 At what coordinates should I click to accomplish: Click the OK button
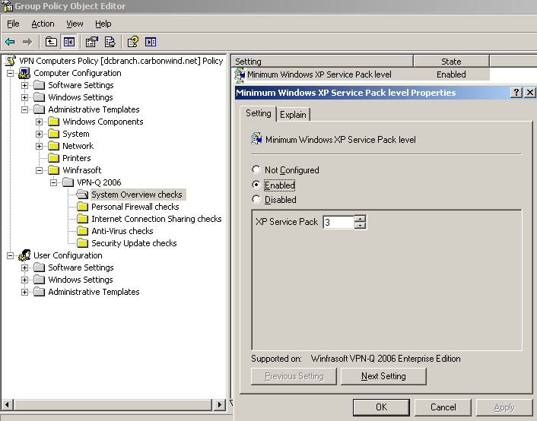(381, 407)
